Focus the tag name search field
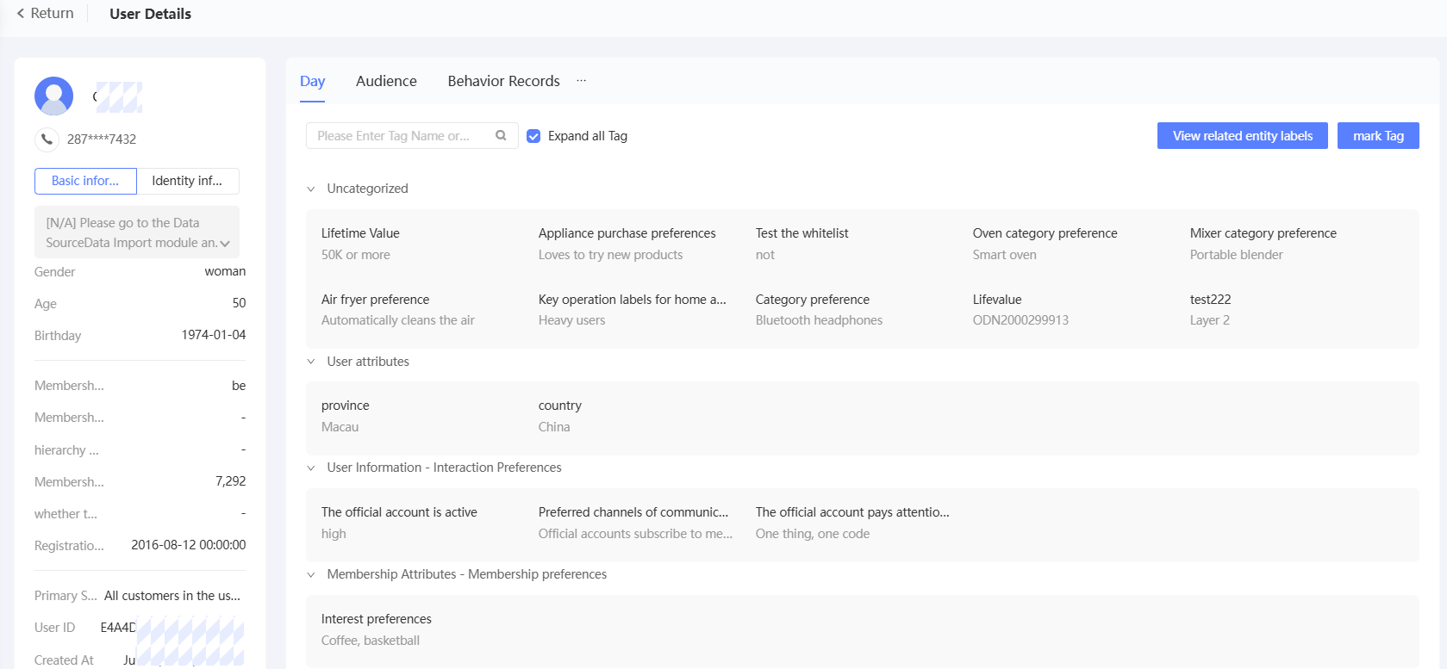The image size is (1447, 669). tap(396, 136)
